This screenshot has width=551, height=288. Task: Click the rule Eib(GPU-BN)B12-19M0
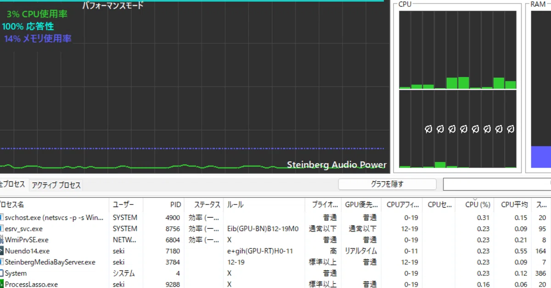point(263,228)
